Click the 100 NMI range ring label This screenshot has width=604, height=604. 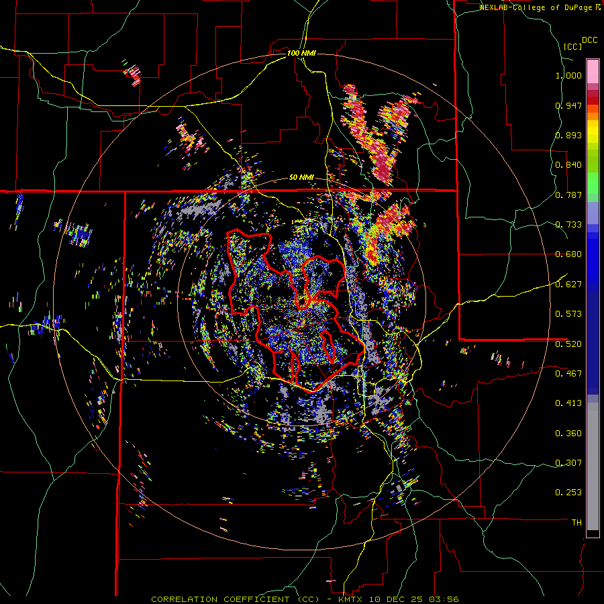coord(301,53)
